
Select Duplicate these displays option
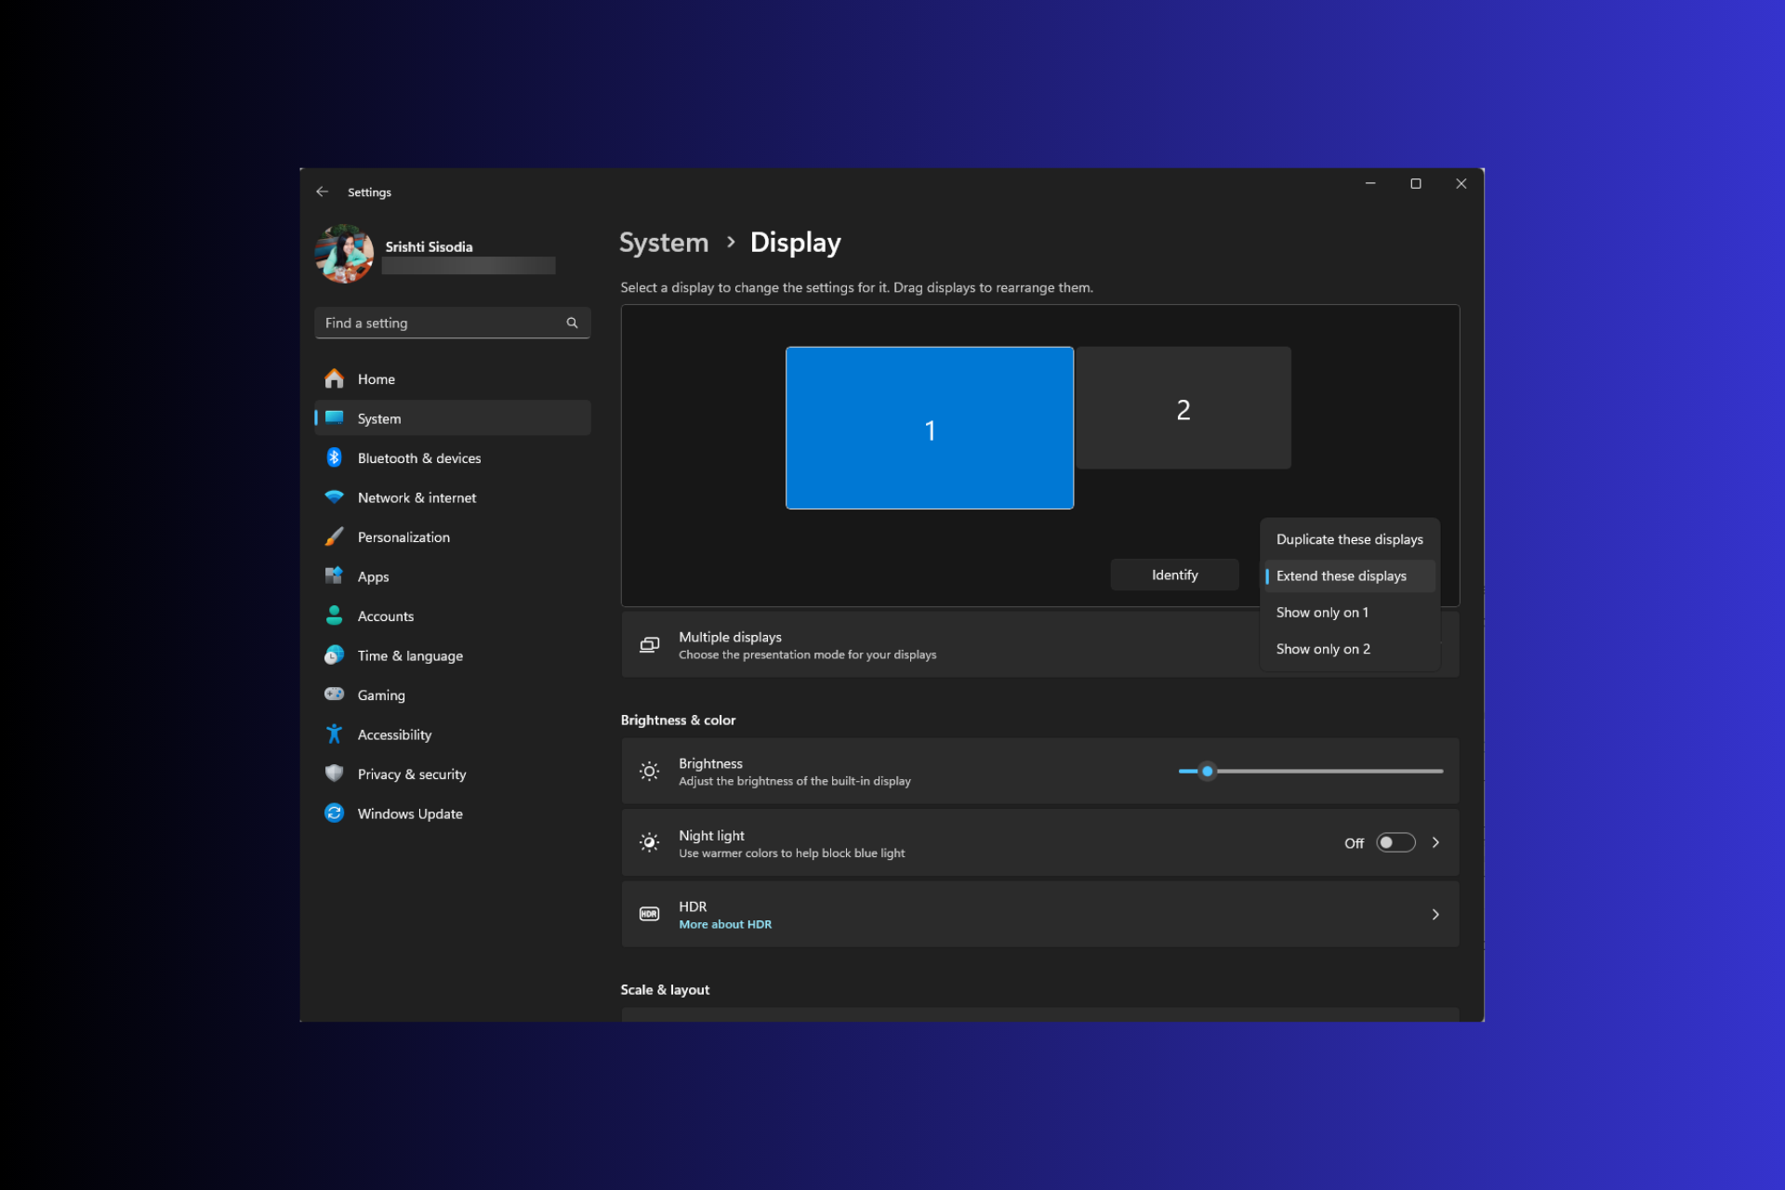click(1348, 539)
